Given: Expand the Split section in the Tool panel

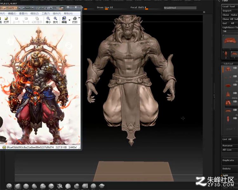Looking at the screenshot, I should click(x=225, y=175).
